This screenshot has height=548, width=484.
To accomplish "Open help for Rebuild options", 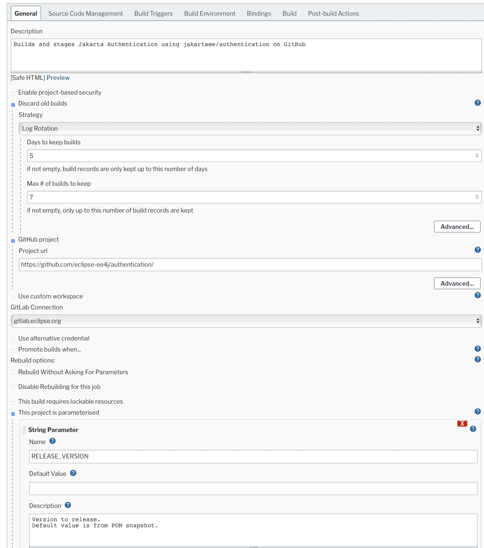I will coord(478,360).
